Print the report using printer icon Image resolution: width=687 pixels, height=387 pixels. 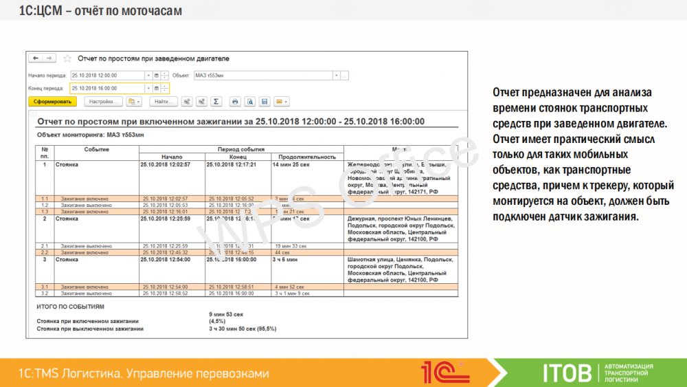click(x=235, y=102)
